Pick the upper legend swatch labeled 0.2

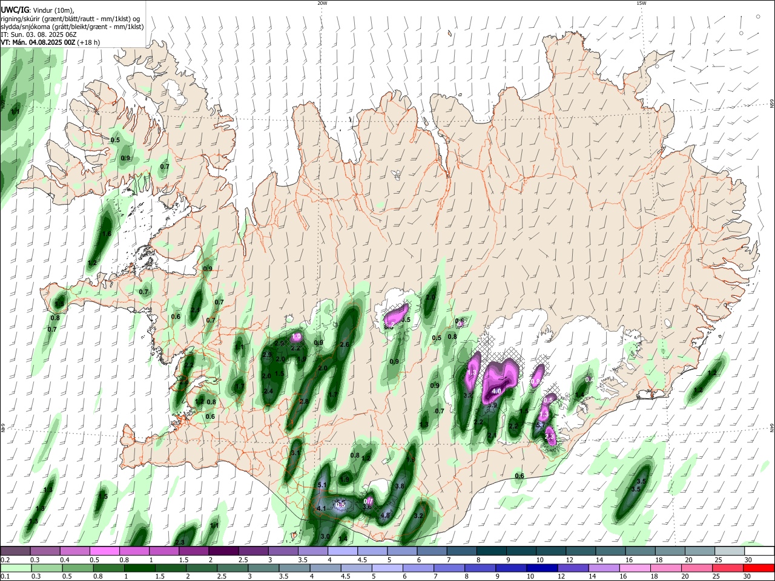(x=15, y=551)
